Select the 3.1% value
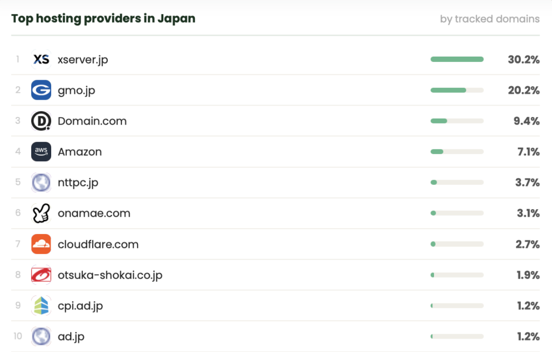Screen dimensions: 552x352 [x=528, y=213]
